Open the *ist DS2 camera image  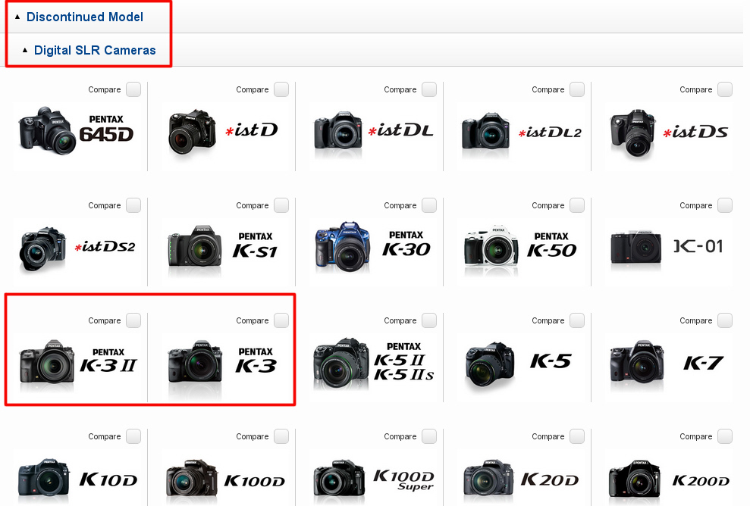(x=42, y=248)
